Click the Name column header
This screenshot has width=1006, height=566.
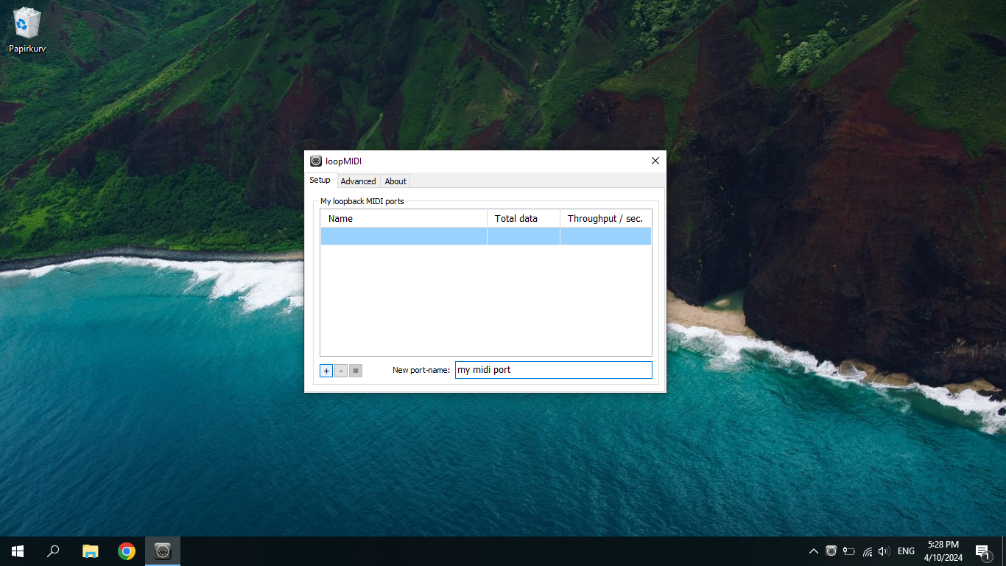pyautogui.click(x=404, y=219)
